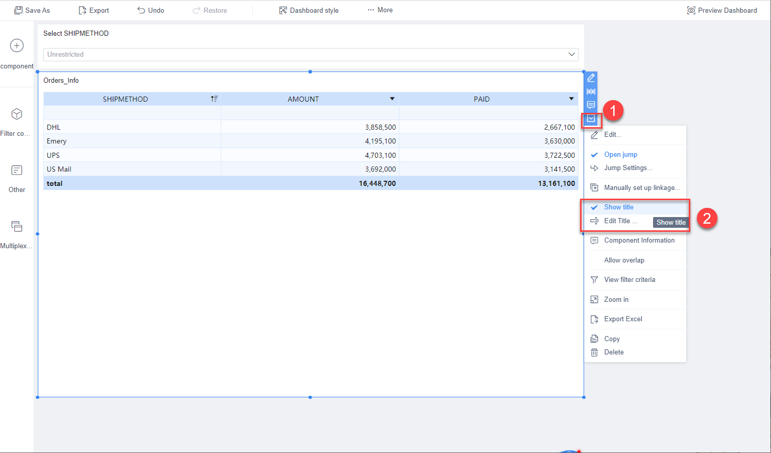Choose Delete from the menu
The height and width of the screenshot is (453, 771).
coord(635,352)
